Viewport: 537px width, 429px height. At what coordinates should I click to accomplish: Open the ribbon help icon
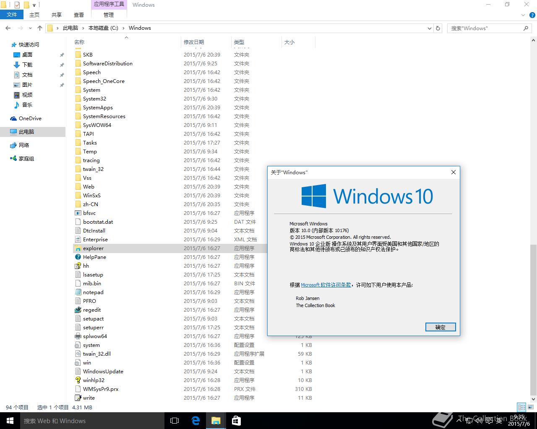(x=533, y=15)
